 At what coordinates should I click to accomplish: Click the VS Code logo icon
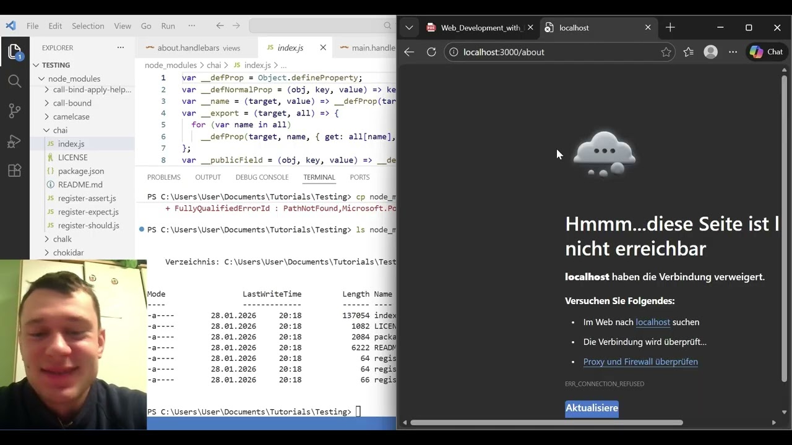coord(10,26)
